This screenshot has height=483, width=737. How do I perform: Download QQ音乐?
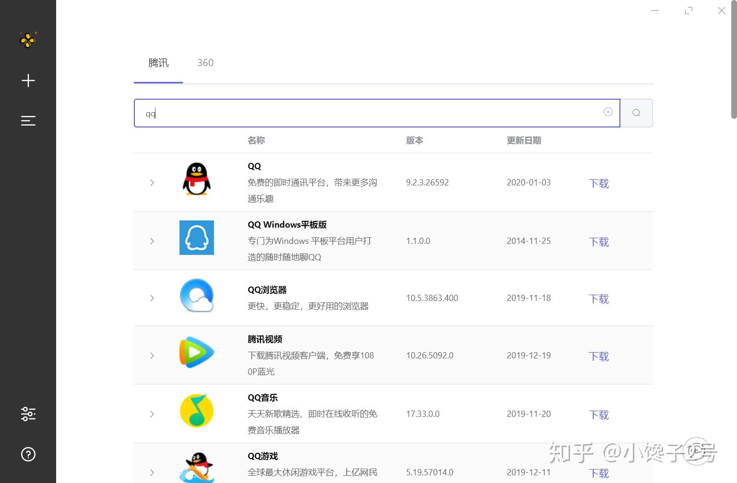pyautogui.click(x=599, y=415)
